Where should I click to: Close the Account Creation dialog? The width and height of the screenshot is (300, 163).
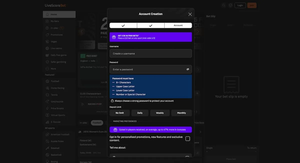(x=190, y=14)
